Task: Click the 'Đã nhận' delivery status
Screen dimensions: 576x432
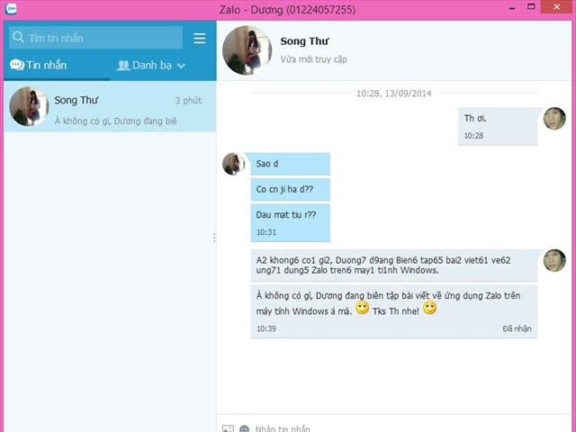Action: click(517, 328)
